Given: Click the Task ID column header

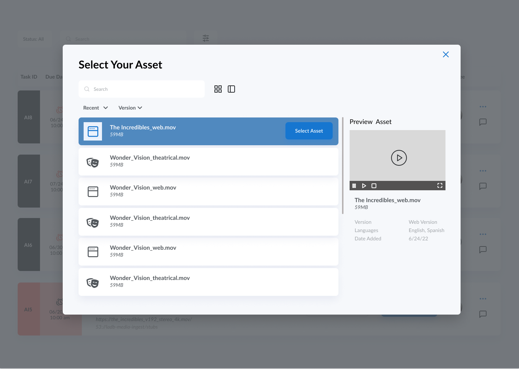Looking at the screenshot, I should click(29, 77).
